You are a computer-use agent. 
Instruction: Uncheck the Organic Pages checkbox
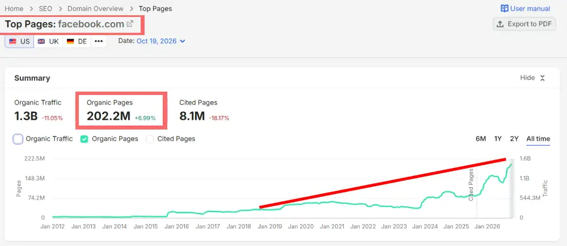click(84, 139)
